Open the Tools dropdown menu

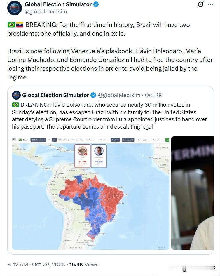click(x=115, y=140)
